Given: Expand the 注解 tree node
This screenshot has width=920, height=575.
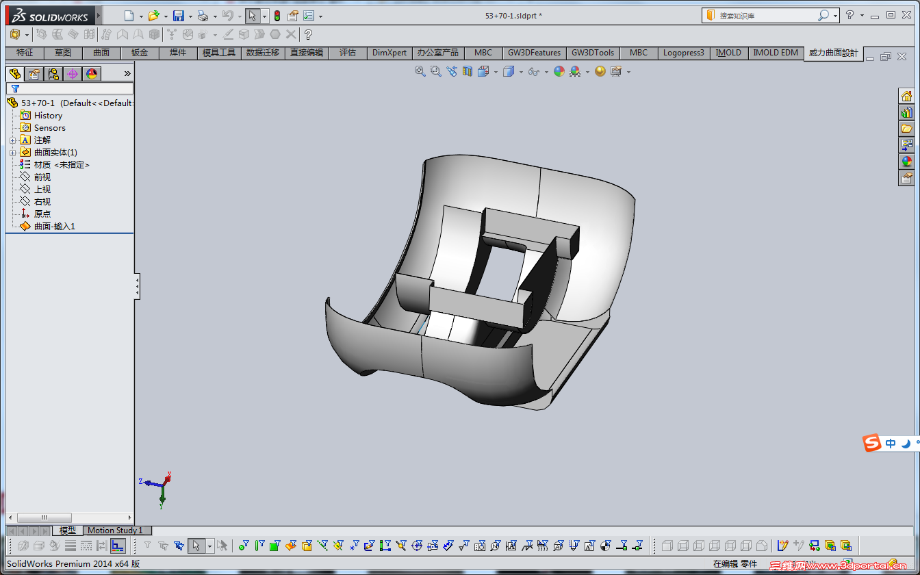Looking at the screenshot, I should click(12, 140).
